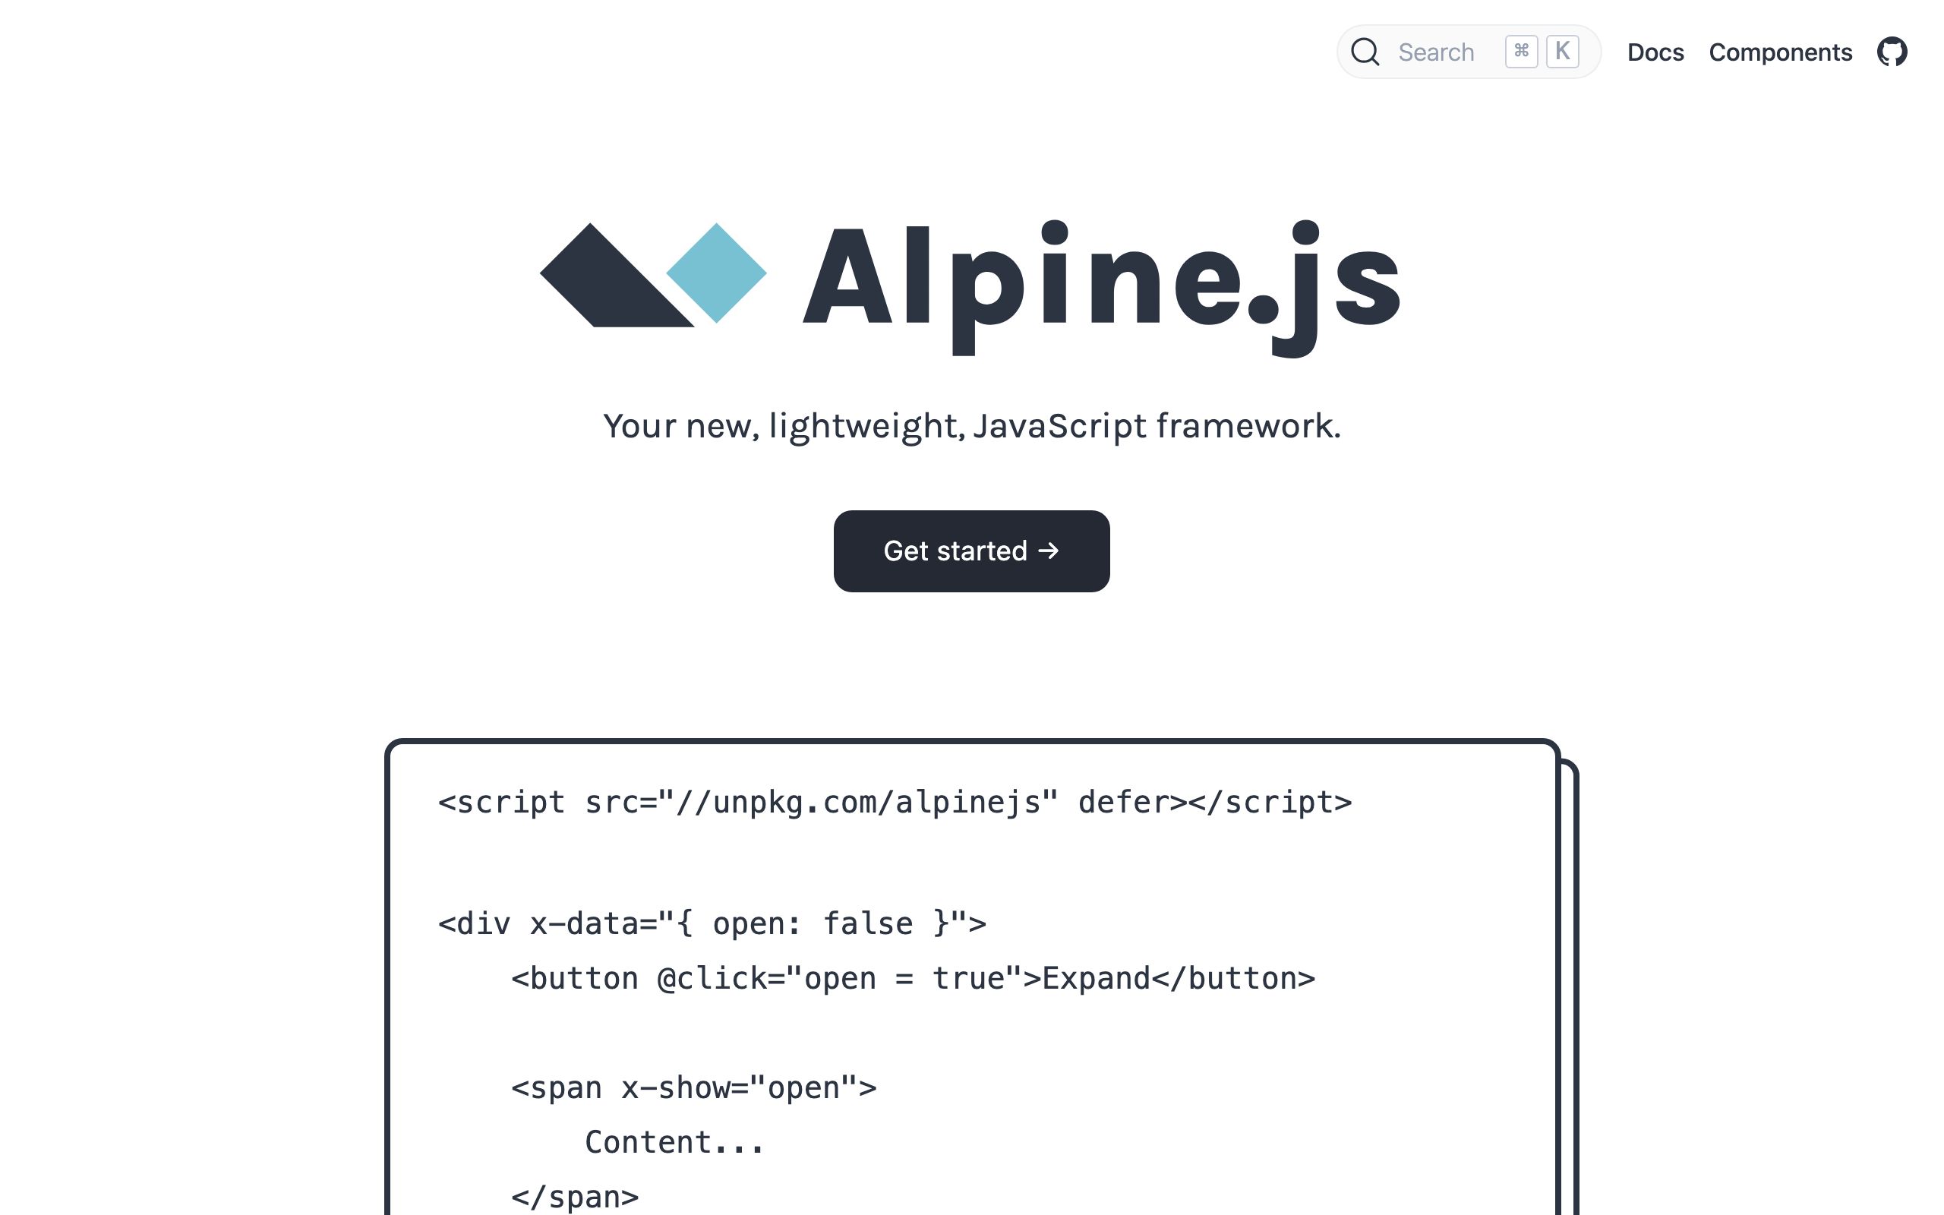Viewport: 1944px width, 1215px height.
Task: Focus the Search field
Action: (x=1469, y=52)
